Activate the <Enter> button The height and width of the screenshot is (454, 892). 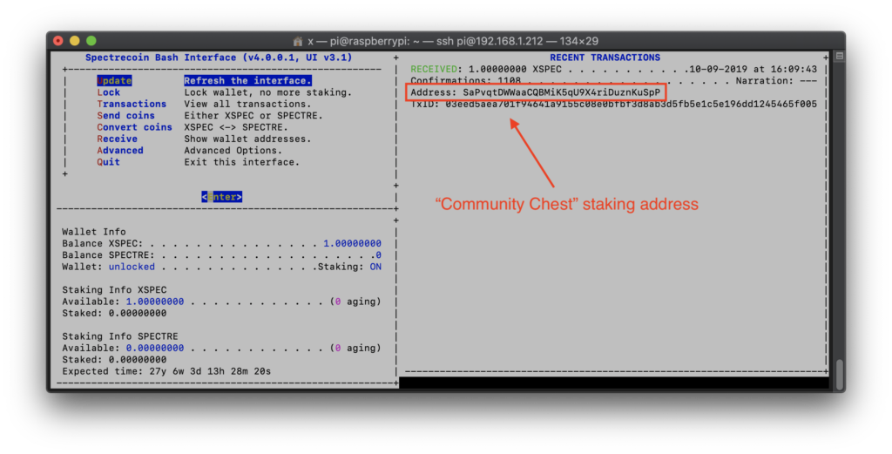(x=222, y=197)
